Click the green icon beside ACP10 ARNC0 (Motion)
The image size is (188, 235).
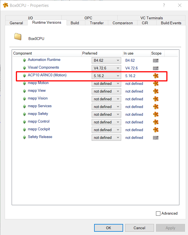pyautogui.click(x=24, y=75)
